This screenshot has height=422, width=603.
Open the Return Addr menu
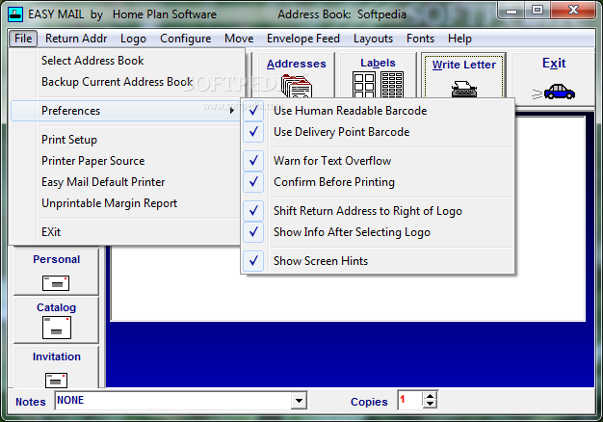[76, 39]
